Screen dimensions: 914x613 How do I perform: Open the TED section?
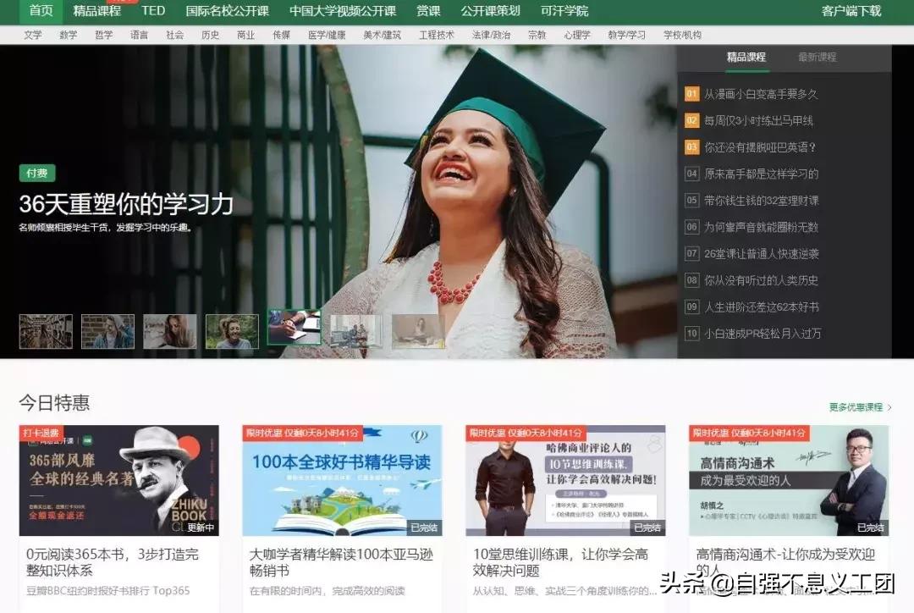point(153,11)
